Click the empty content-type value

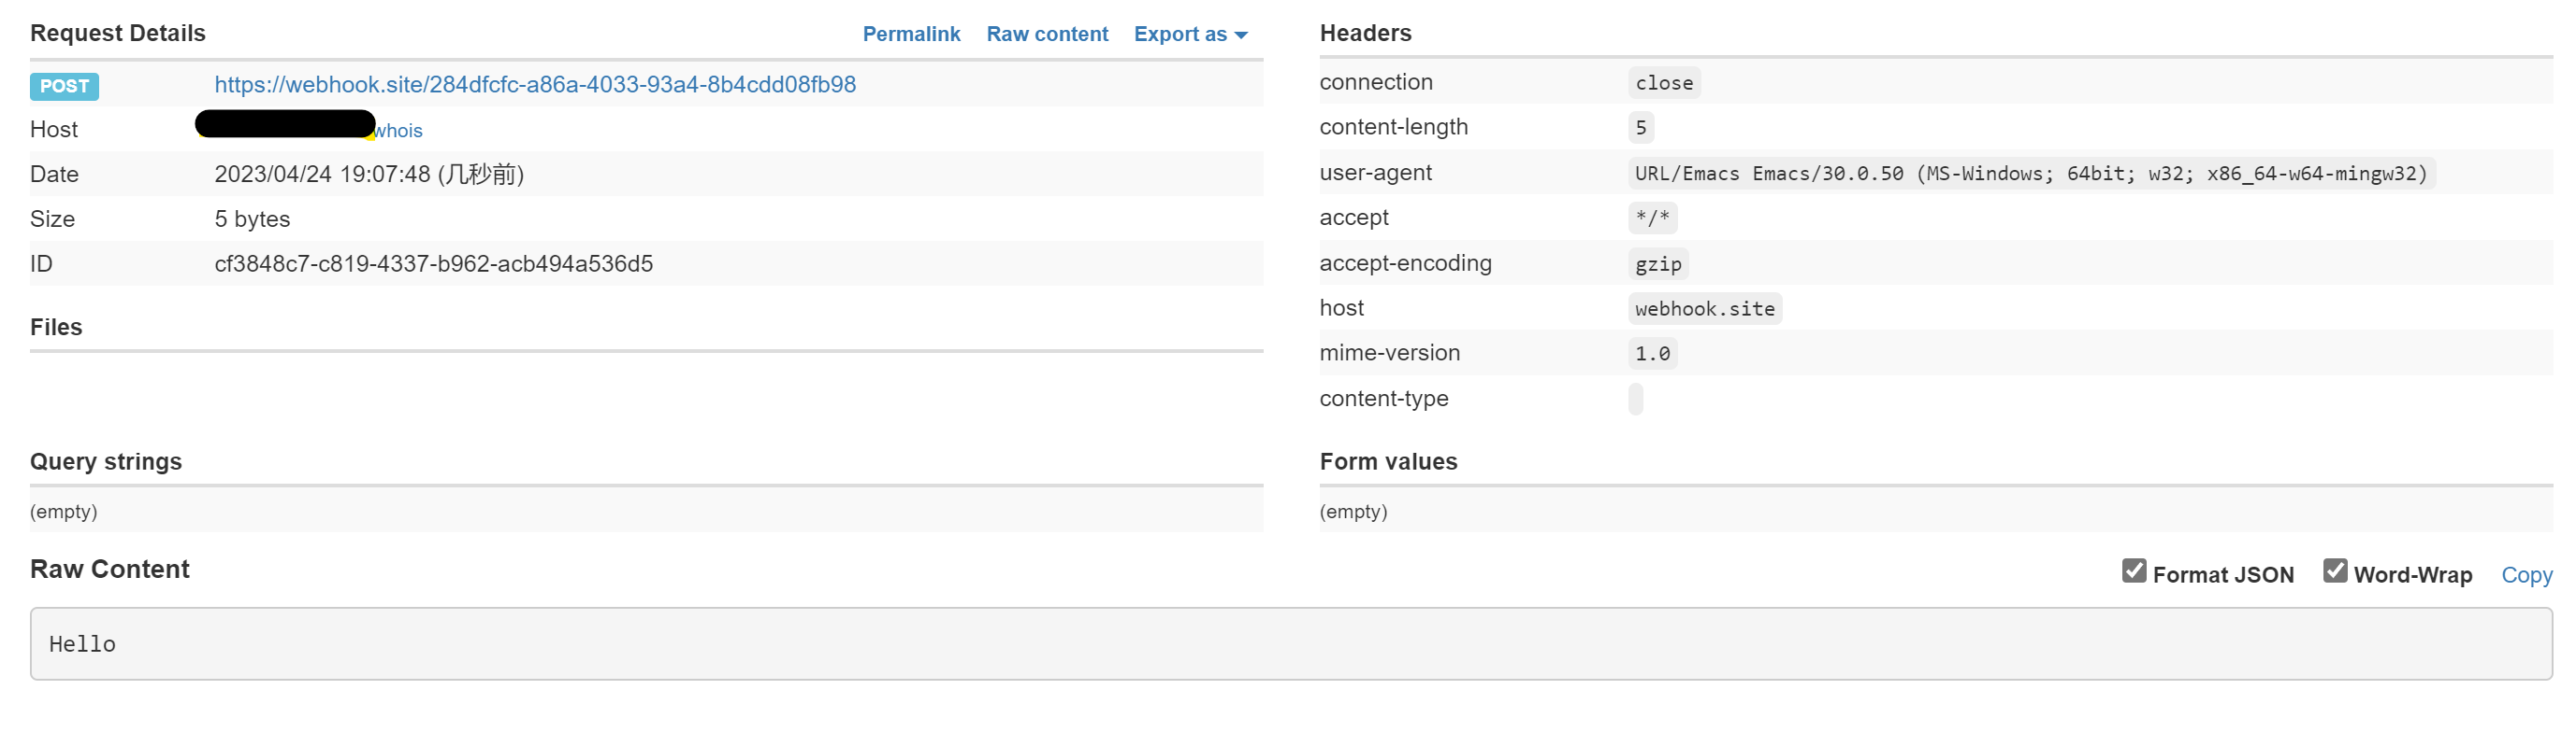pos(1635,400)
